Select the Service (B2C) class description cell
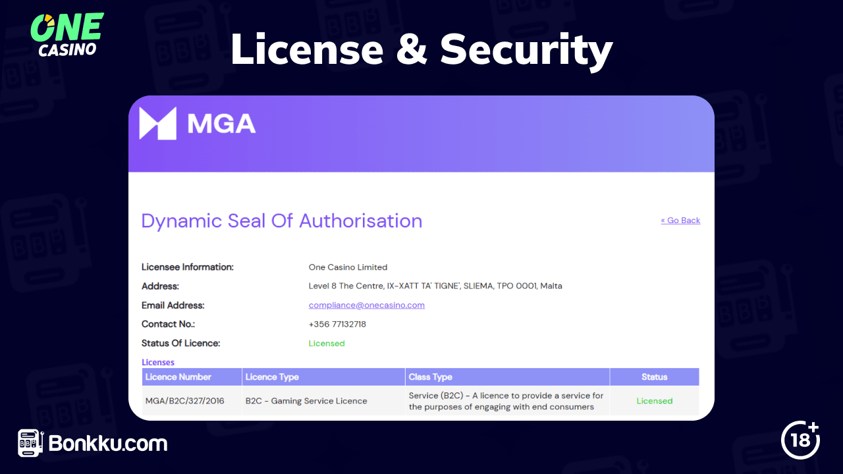The width and height of the screenshot is (843, 474). [507, 401]
